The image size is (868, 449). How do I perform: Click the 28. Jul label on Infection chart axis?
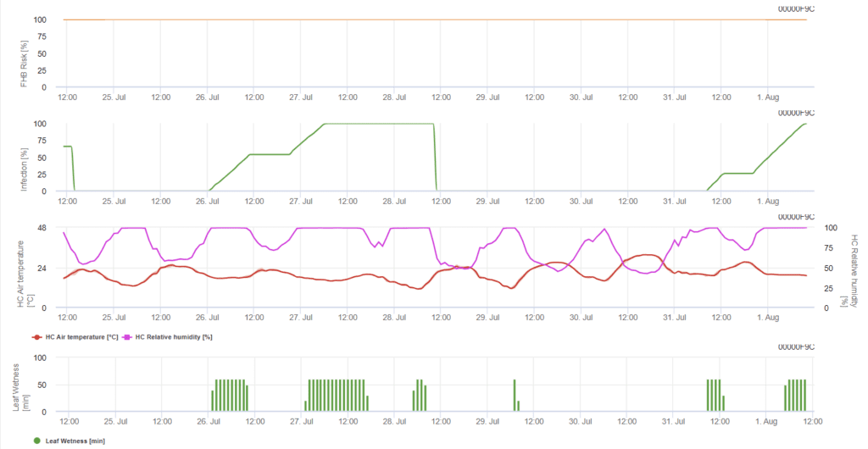click(x=393, y=202)
